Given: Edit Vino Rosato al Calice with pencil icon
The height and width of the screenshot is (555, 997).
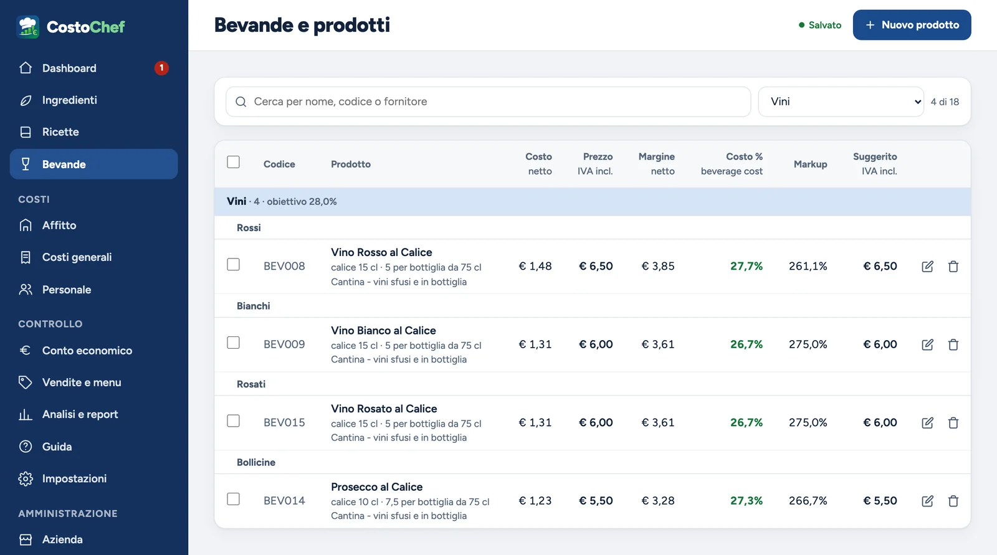Looking at the screenshot, I should [927, 423].
